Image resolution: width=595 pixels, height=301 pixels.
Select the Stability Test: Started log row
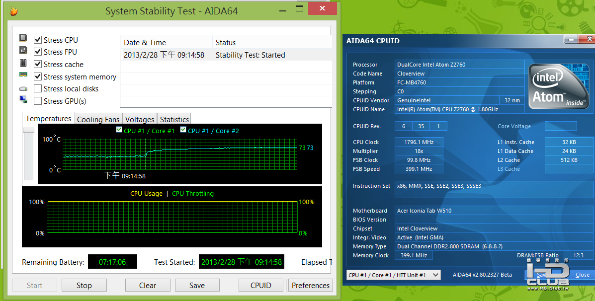tap(226, 55)
